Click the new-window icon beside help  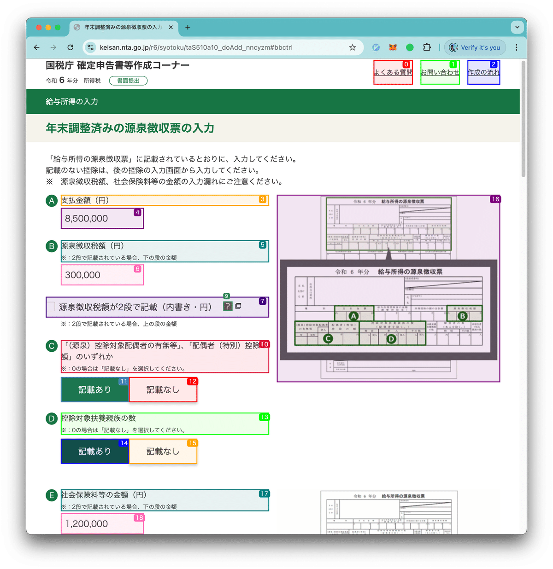coord(238,306)
